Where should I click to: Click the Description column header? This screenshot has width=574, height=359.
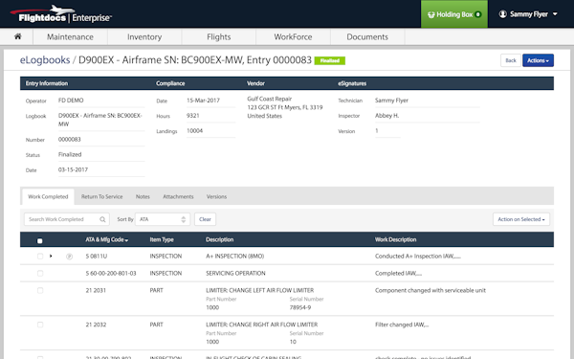coord(219,239)
